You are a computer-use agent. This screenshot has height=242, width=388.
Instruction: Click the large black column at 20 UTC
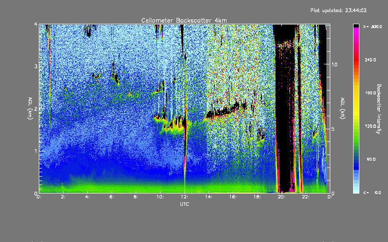tap(285, 108)
